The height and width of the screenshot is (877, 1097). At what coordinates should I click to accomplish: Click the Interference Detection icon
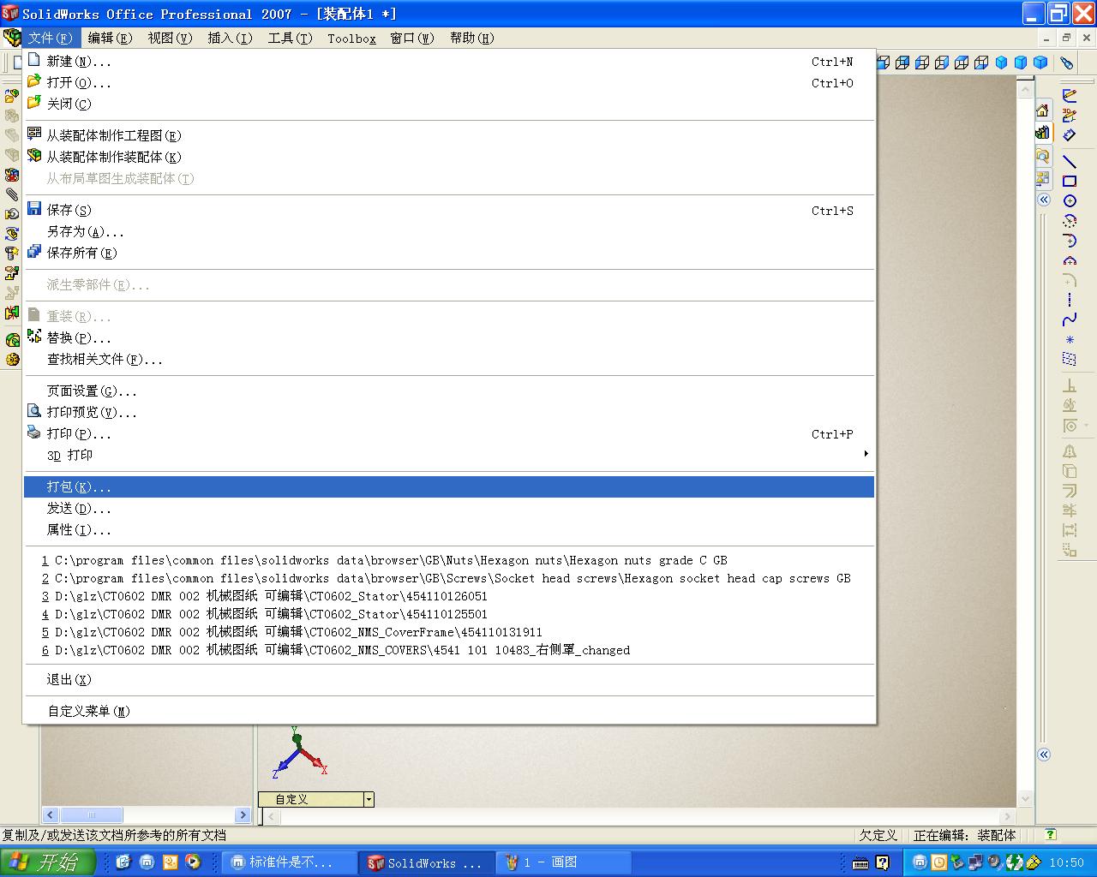coord(12,313)
